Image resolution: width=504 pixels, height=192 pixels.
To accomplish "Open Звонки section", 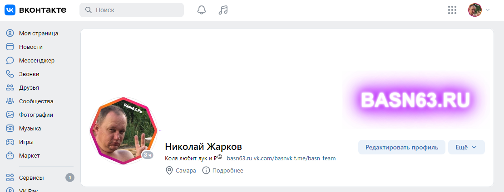I will point(29,74).
